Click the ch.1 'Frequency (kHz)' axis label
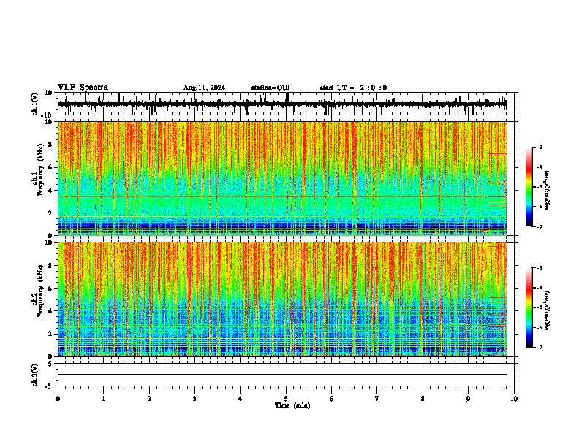This screenshot has height=447, width=579. point(40,169)
